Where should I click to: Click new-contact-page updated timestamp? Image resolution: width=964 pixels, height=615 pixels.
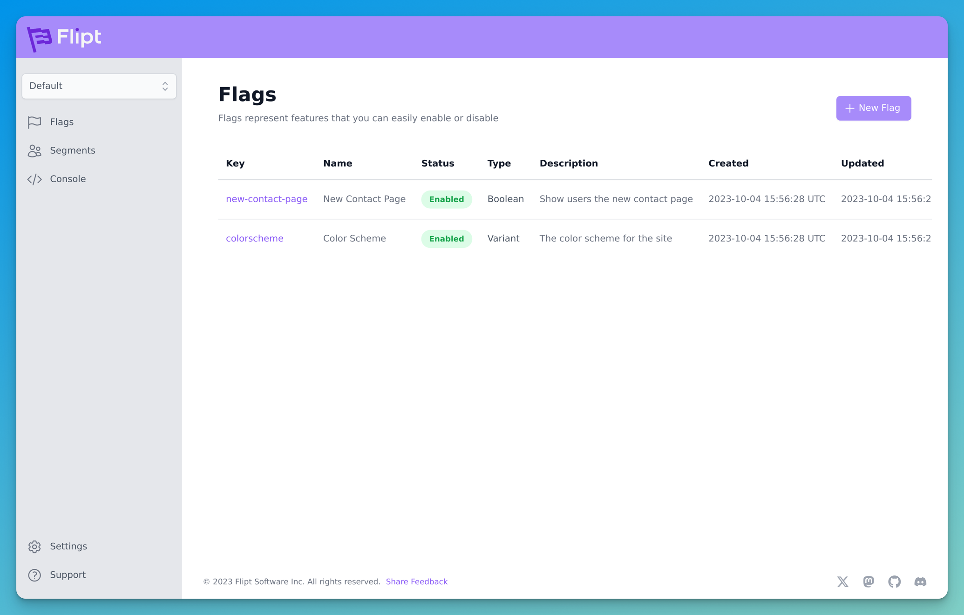tap(886, 199)
